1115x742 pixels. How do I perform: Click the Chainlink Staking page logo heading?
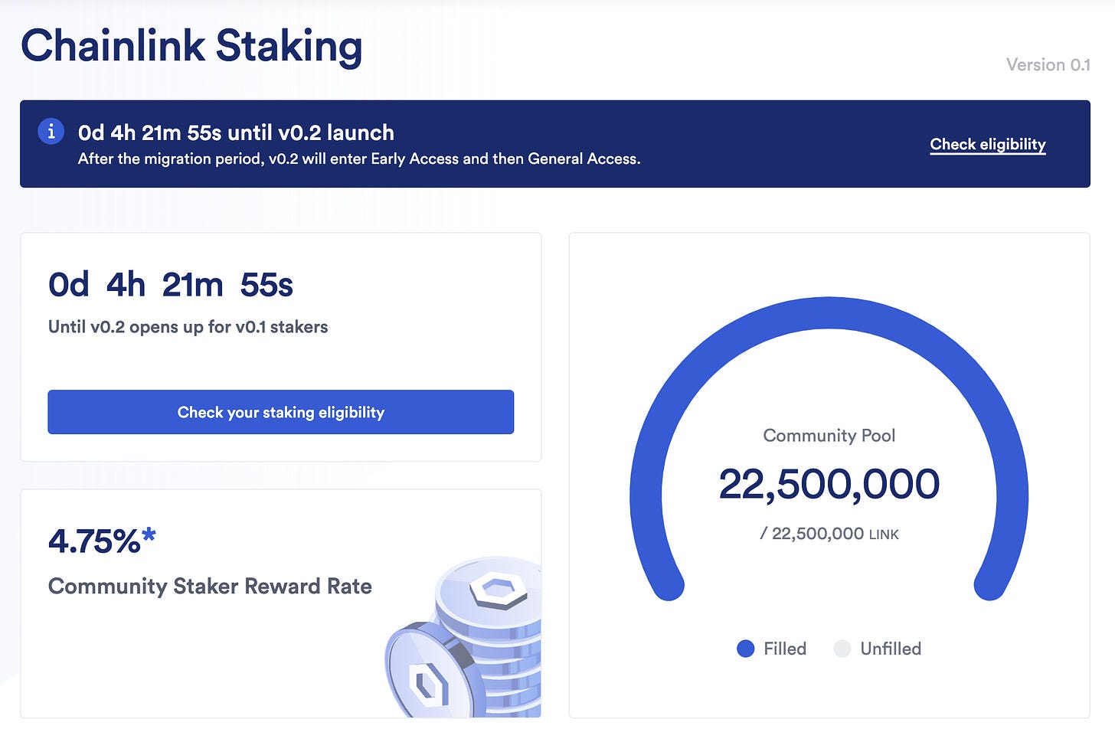click(x=191, y=46)
